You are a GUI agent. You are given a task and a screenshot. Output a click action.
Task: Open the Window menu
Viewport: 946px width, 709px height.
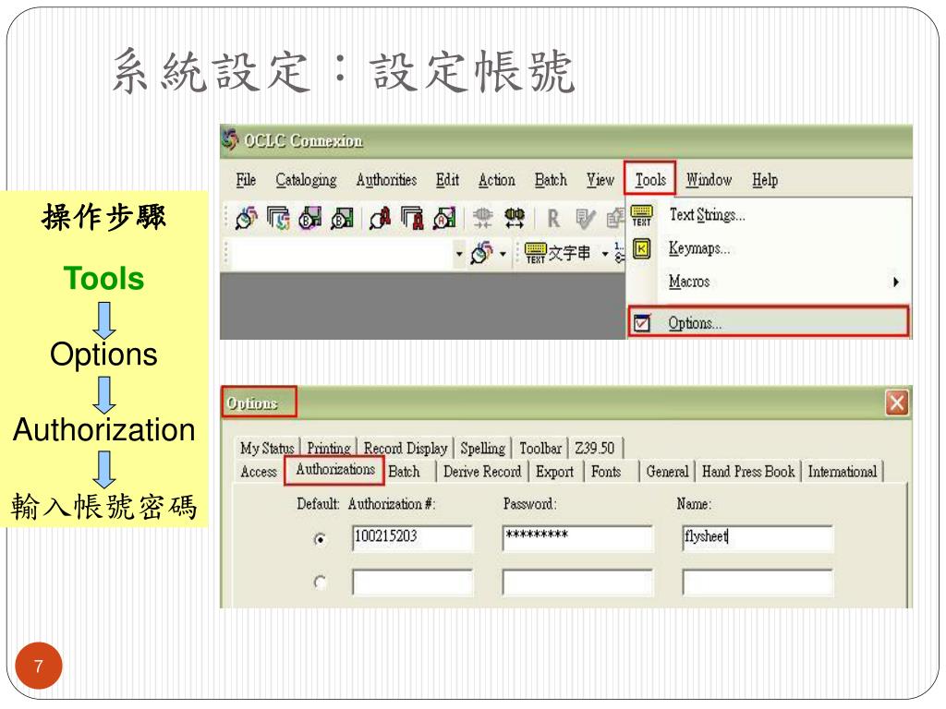(x=709, y=180)
